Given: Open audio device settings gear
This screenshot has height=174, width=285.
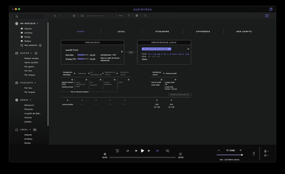Looking at the screenshot, I should (188, 49).
